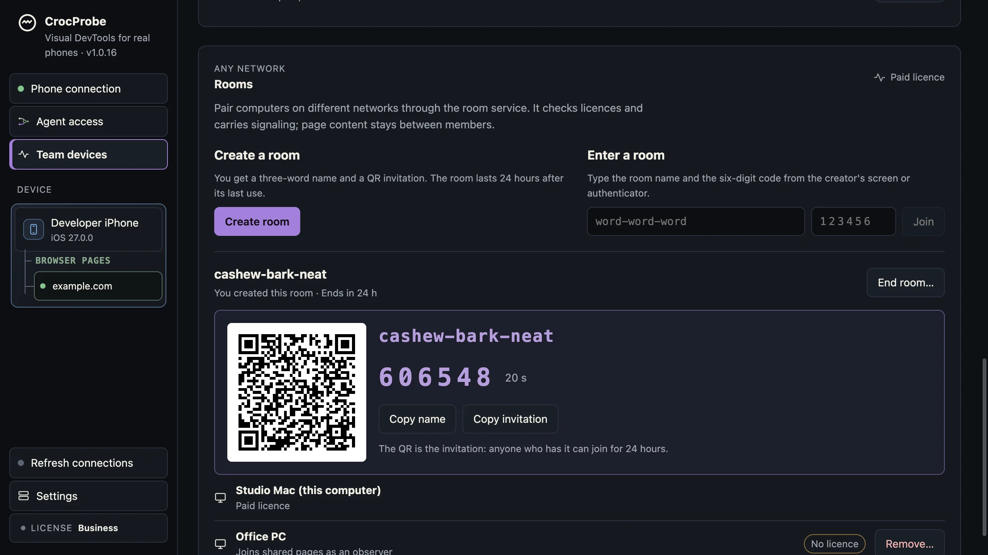The height and width of the screenshot is (555, 988).
Task: Click the Copy name button
Action: click(x=417, y=419)
